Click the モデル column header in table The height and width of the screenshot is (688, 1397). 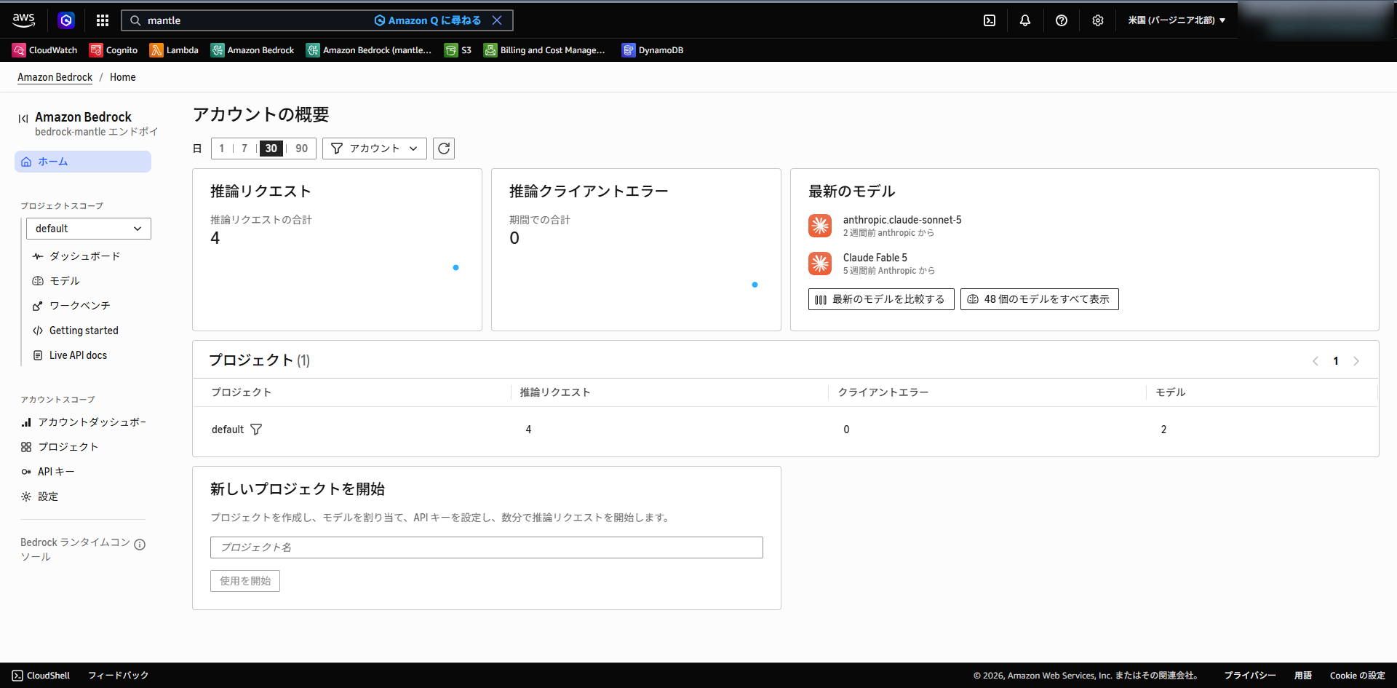point(1171,392)
